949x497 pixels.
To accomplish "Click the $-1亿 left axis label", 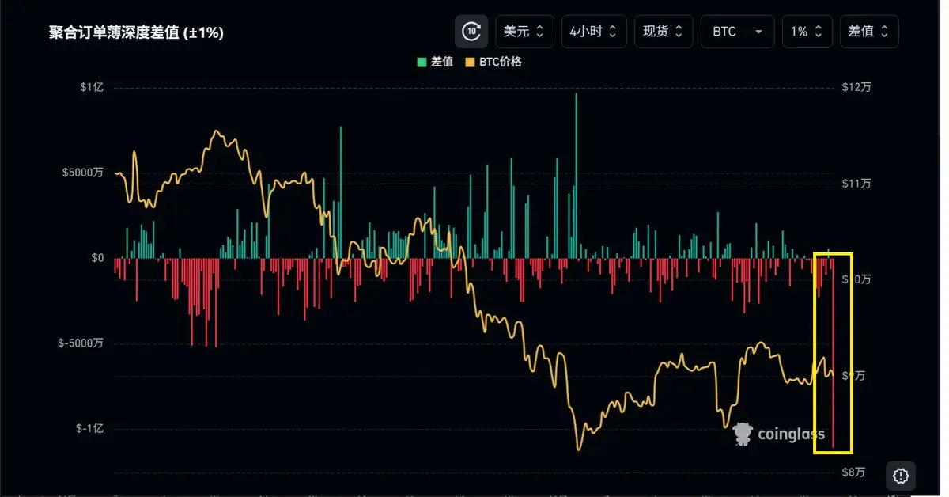I will click(x=90, y=428).
